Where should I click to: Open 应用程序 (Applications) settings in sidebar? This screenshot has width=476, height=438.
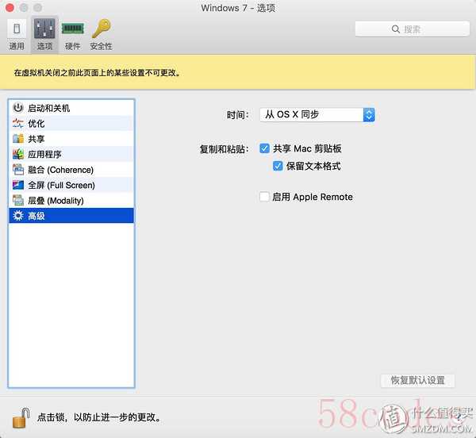(x=44, y=155)
